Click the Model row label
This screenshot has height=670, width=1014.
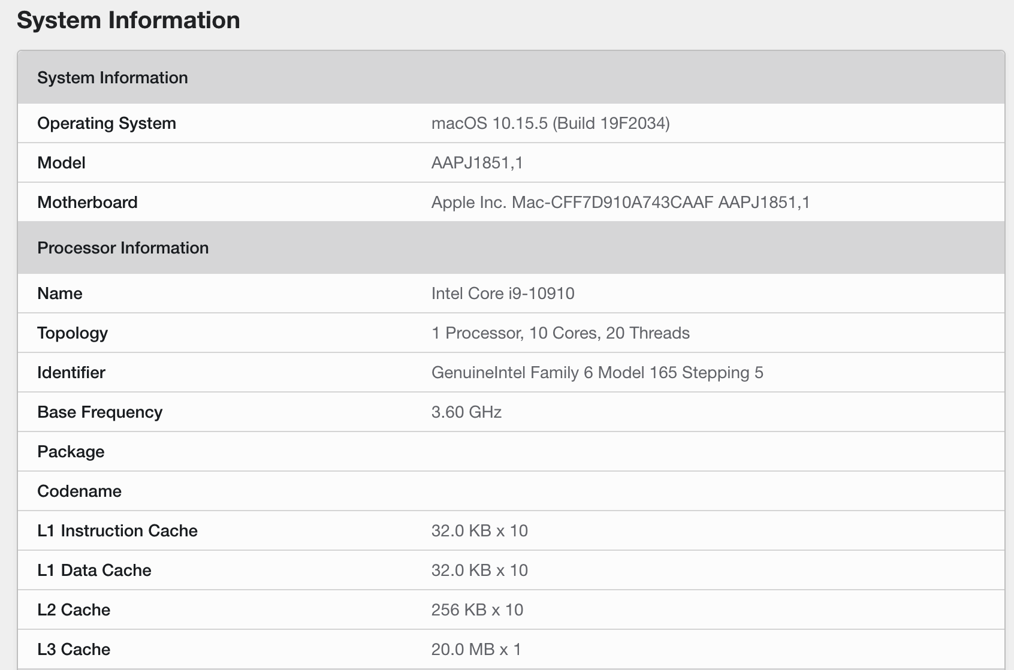click(61, 163)
